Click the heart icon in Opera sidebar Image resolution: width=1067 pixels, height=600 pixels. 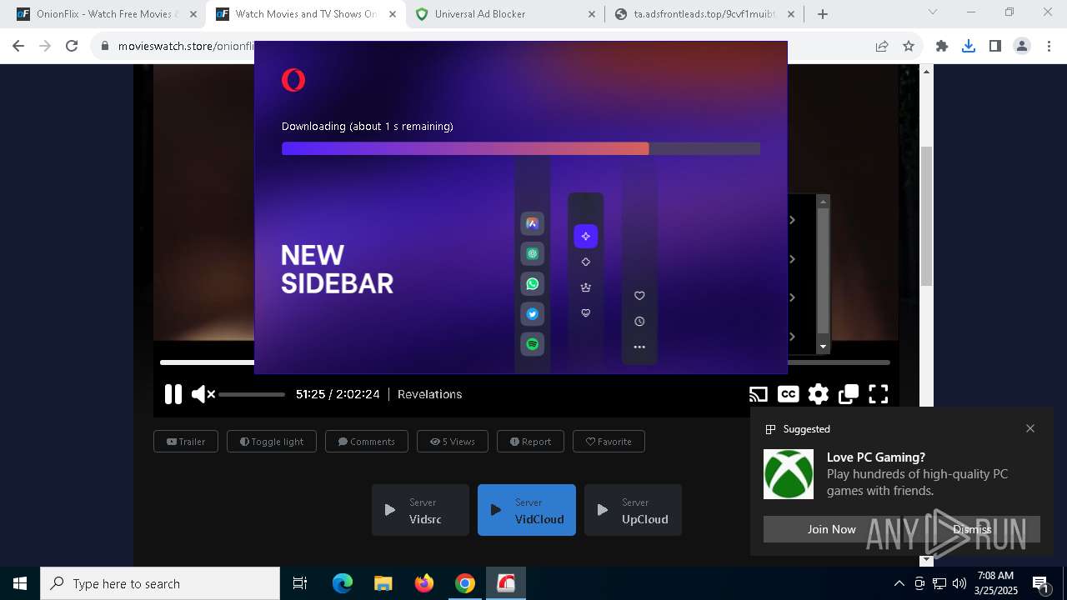(x=639, y=296)
